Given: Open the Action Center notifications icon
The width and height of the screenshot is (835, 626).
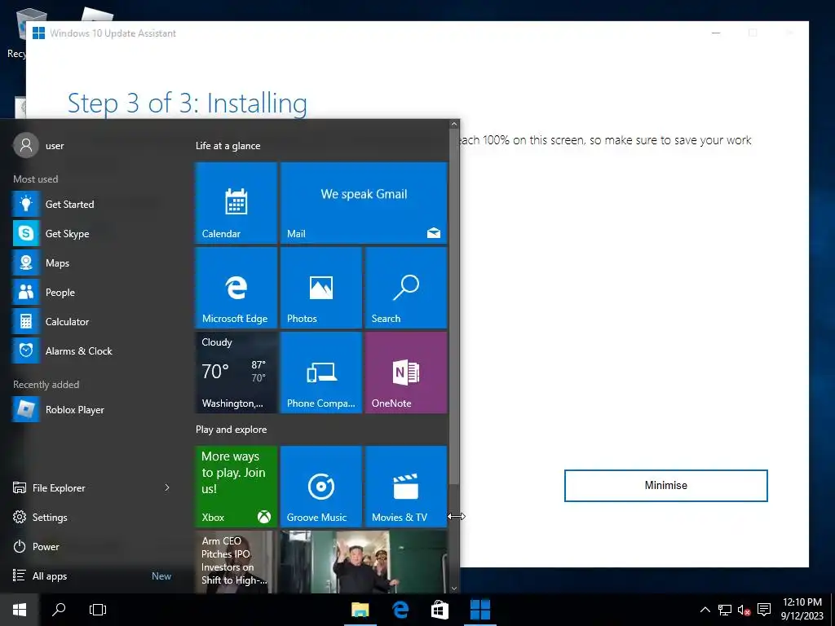Looking at the screenshot, I should [764, 610].
